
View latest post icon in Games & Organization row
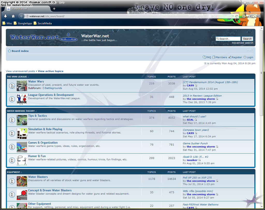click(217, 147)
